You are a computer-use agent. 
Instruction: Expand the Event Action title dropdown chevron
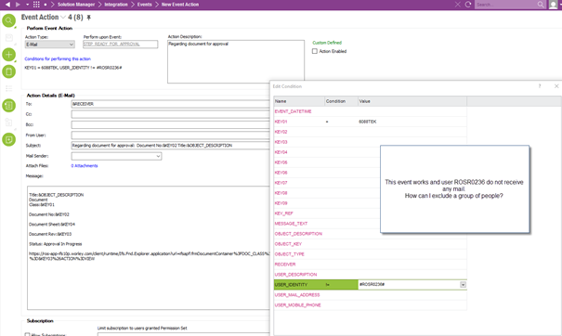[63, 18]
